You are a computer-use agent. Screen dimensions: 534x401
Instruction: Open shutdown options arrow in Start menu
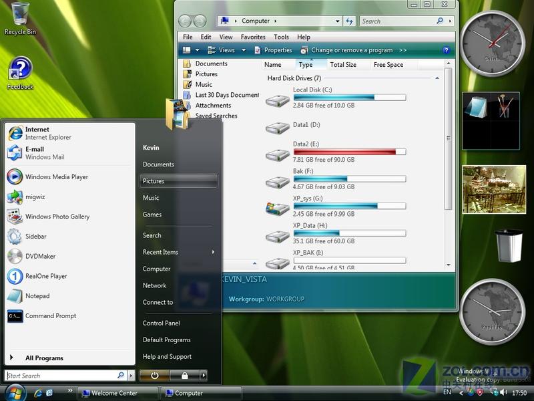[204, 376]
